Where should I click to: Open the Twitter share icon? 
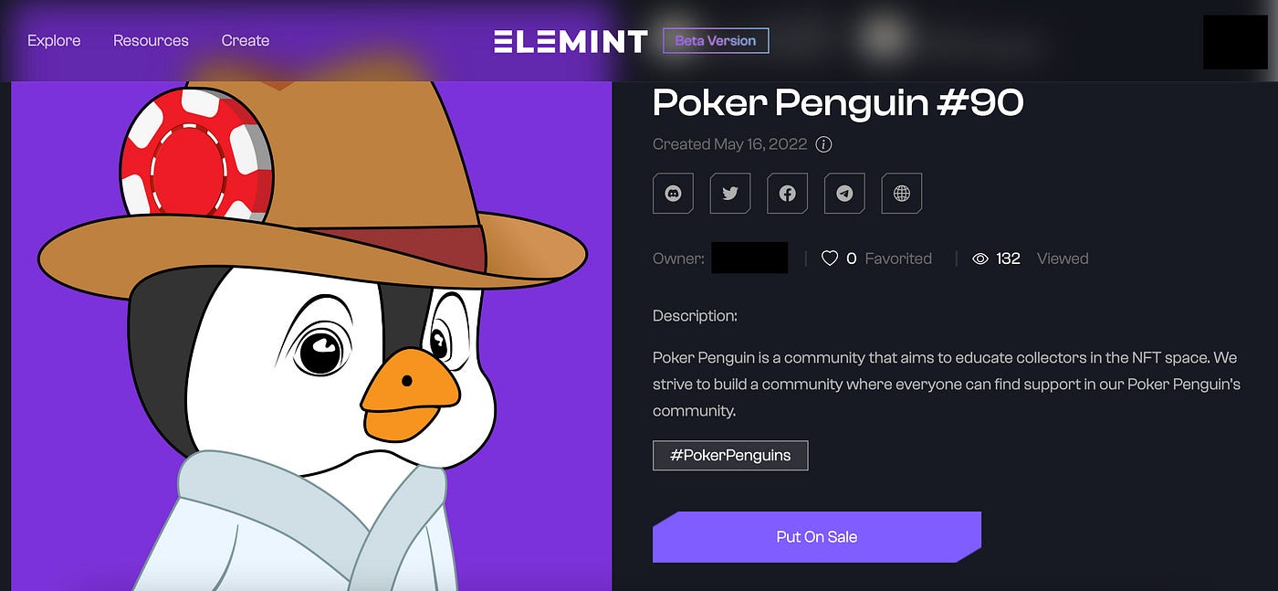[730, 194]
